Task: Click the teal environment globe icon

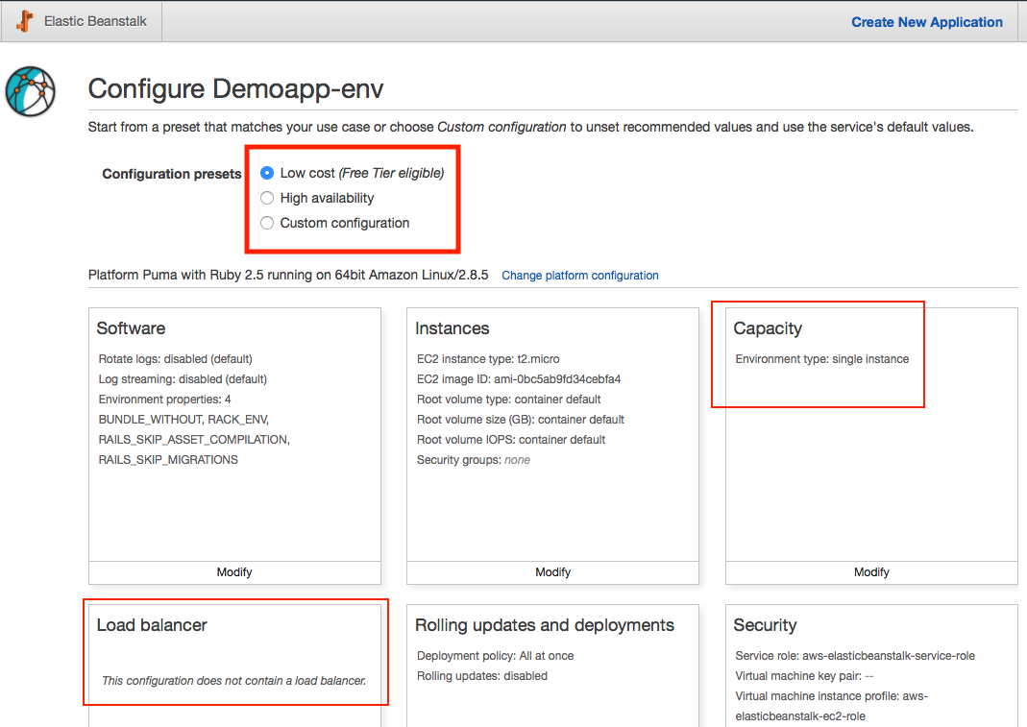Action: coord(30,92)
